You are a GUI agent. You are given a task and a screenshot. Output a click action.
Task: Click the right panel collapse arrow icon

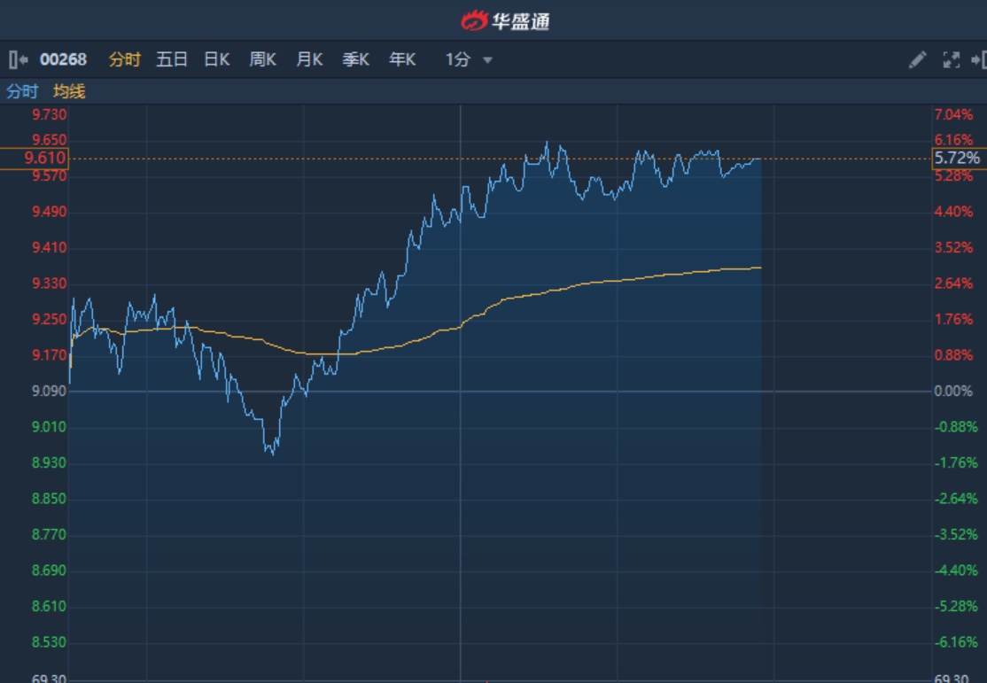(x=978, y=59)
